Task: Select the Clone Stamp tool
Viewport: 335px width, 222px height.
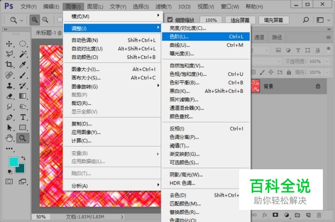Action: (x=9, y=86)
